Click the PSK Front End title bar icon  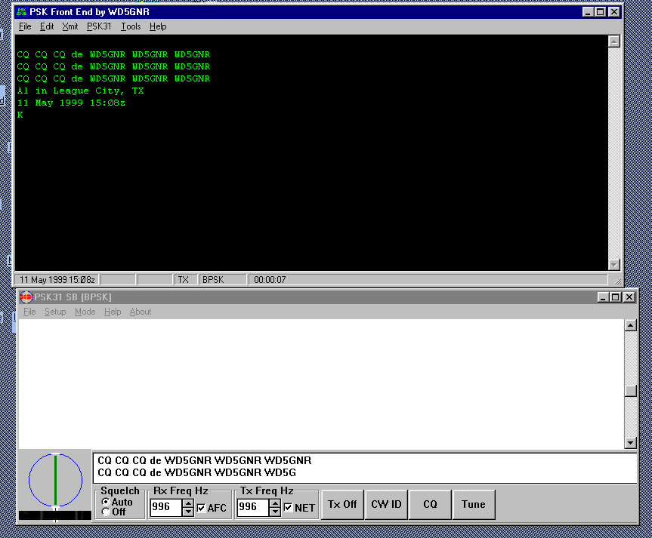click(x=21, y=12)
